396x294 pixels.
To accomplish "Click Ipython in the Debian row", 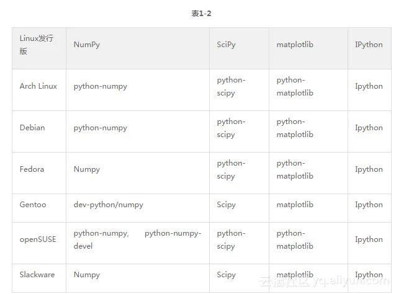I will [x=369, y=128].
